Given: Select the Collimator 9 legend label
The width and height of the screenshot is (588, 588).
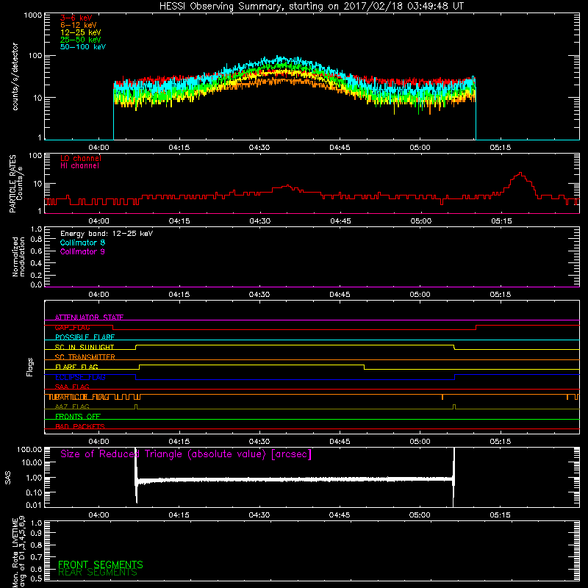Looking at the screenshot, I should [82, 251].
